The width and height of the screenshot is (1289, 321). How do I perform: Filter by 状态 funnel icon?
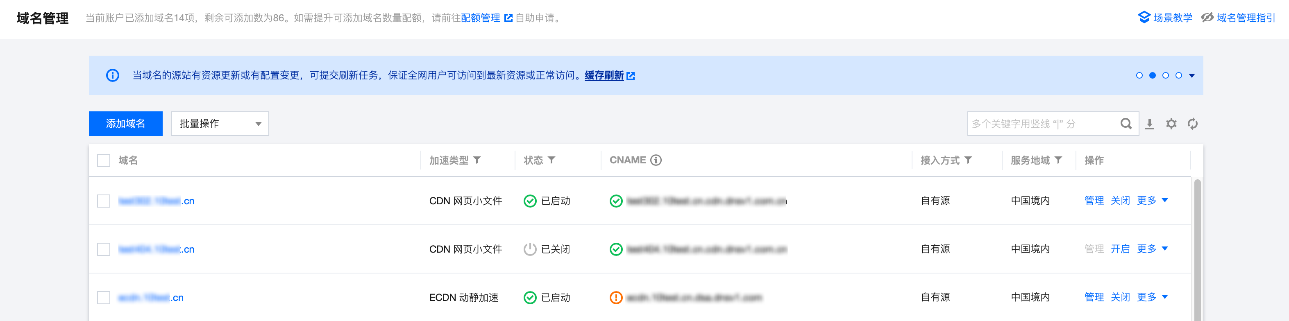coord(551,160)
